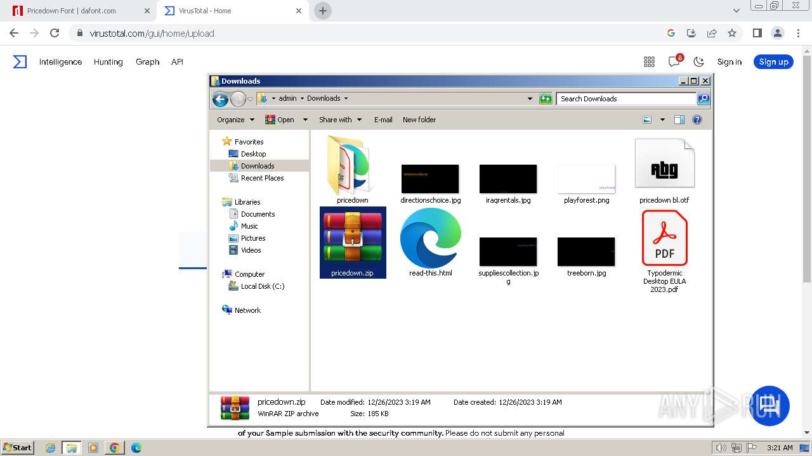Open Explorer help icon

697,120
